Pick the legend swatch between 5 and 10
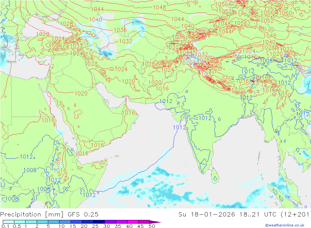 pos(54,222)
